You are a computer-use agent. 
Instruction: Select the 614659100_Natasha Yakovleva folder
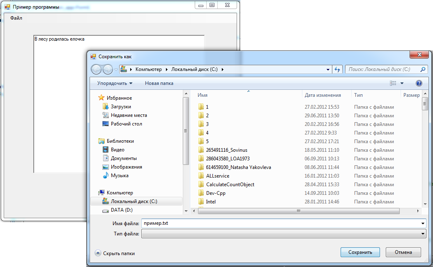coord(235,167)
